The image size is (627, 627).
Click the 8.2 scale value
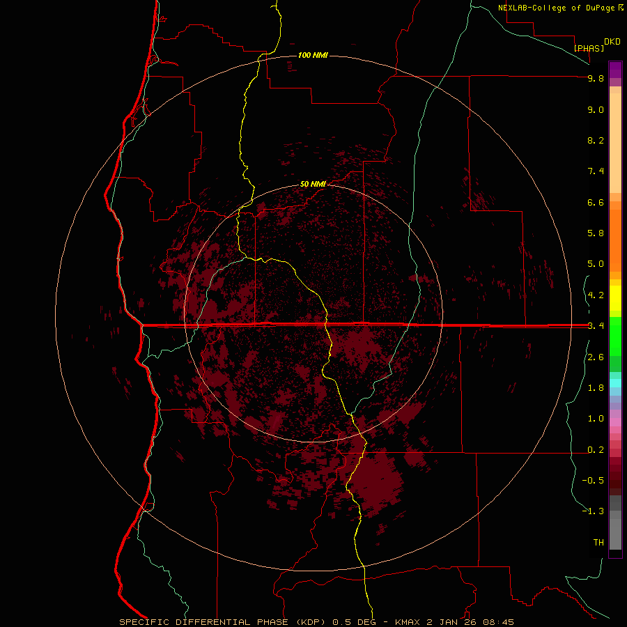point(596,140)
